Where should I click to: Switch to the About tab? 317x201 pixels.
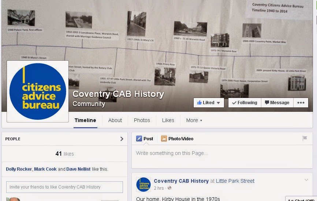point(115,120)
